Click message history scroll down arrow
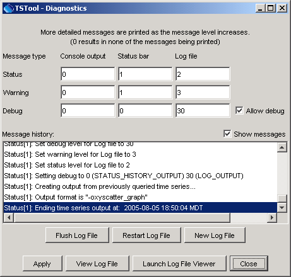Viewport: 291px width, 277px height. [282, 208]
